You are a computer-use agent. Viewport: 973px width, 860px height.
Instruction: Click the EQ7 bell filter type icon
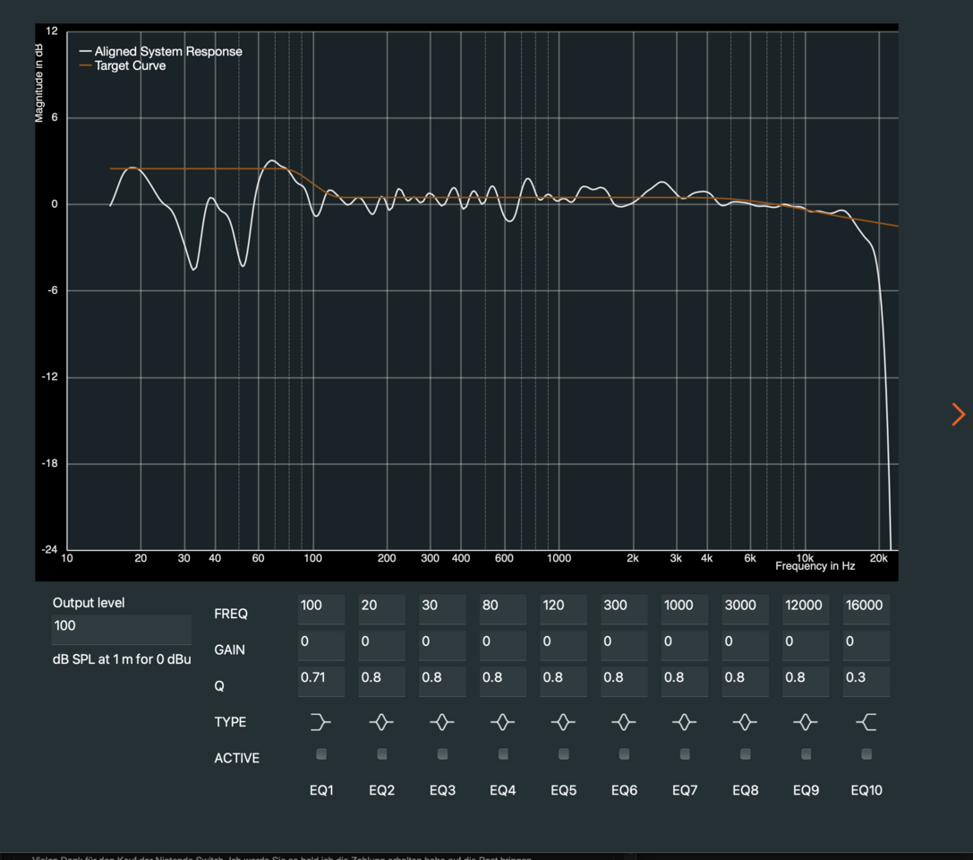(x=685, y=721)
